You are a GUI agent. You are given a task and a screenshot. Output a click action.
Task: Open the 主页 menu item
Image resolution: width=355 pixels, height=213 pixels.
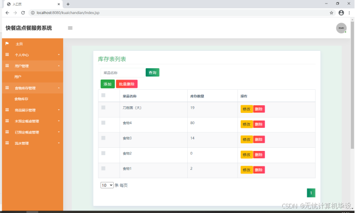[33, 44]
